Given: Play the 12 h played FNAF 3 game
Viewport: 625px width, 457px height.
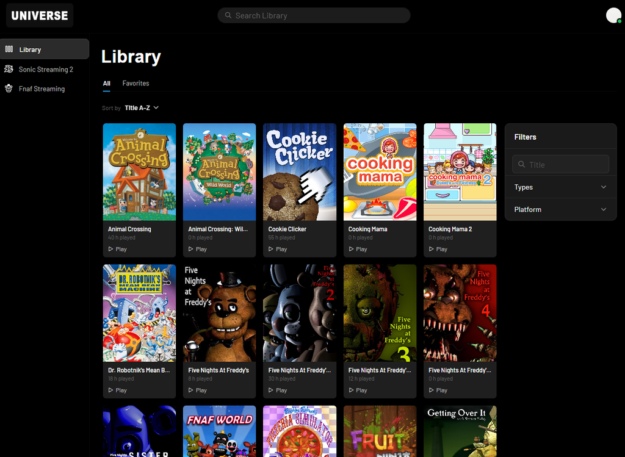Looking at the screenshot, I should pyautogui.click(x=358, y=390).
